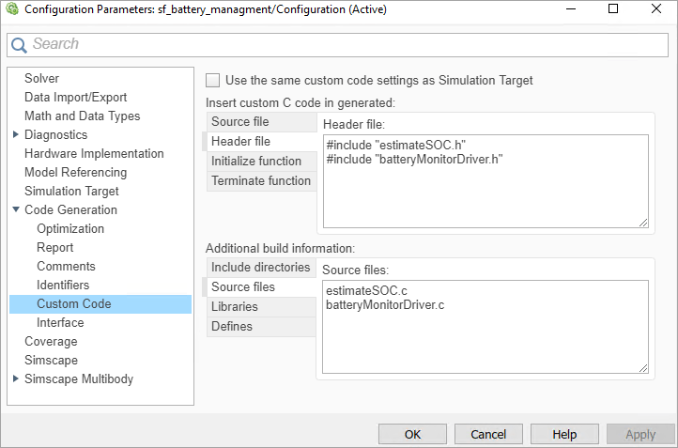
Task: Focus the Search input field
Action: [337, 45]
